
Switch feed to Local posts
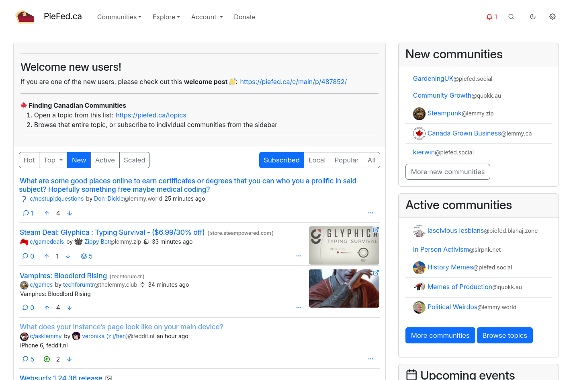317,160
